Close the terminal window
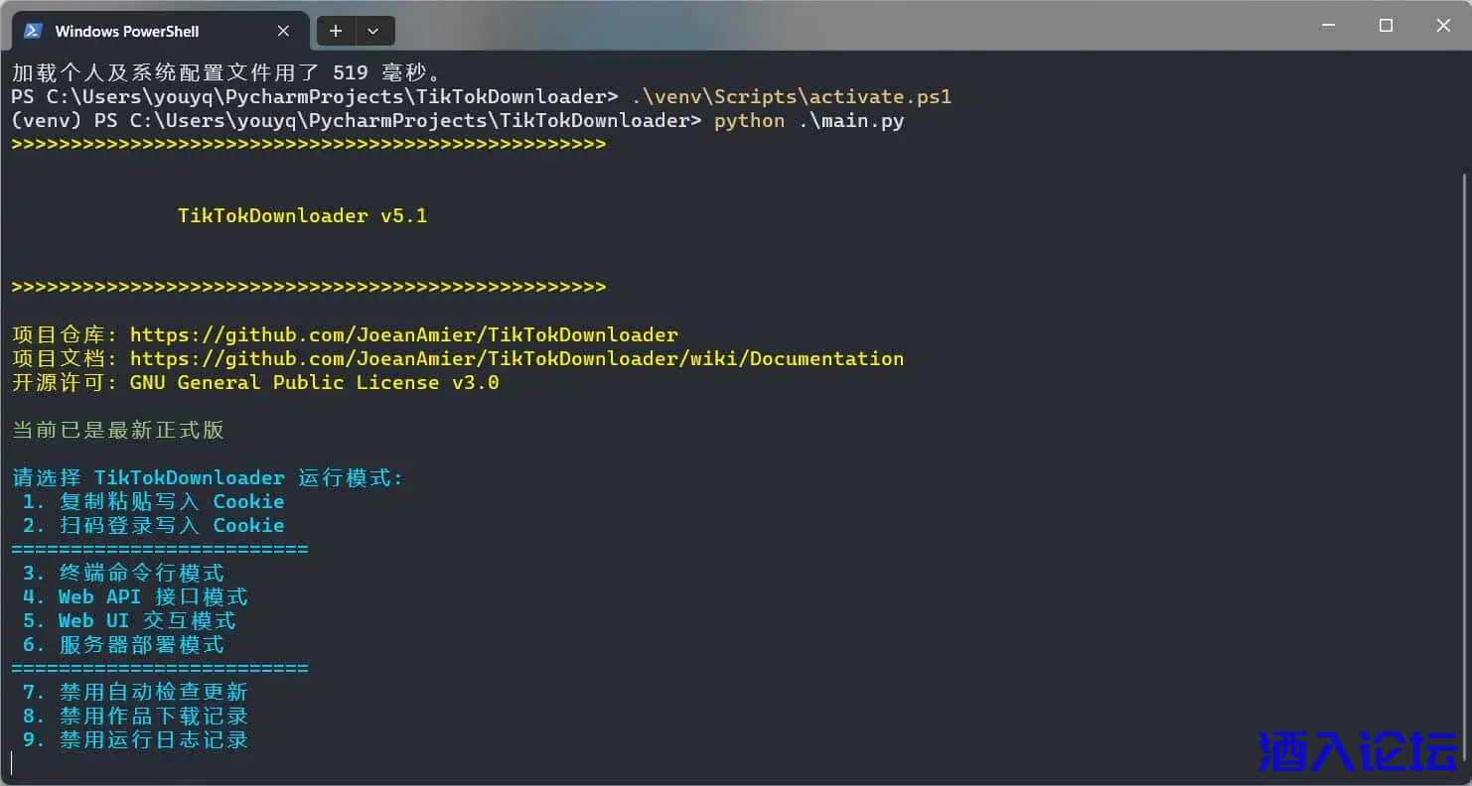The width and height of the screenshot is (1472, 786). tap(1443, 26)
